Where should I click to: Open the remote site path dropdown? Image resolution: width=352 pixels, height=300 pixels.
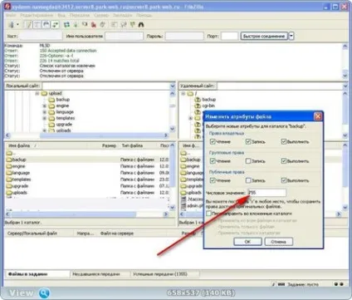[x=345, y=86]
